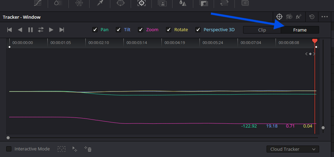Click the magenta zoom value 0.71

[290, 126]
